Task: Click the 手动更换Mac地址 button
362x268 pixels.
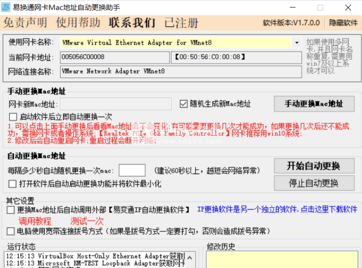Action: (314, 104)
